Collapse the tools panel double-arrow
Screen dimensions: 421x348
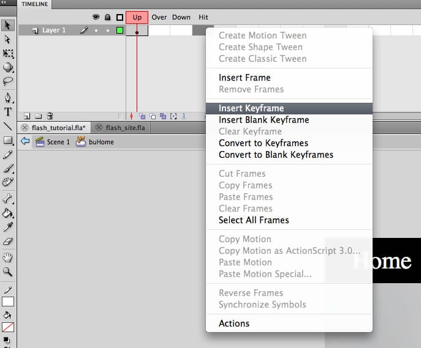4,2
